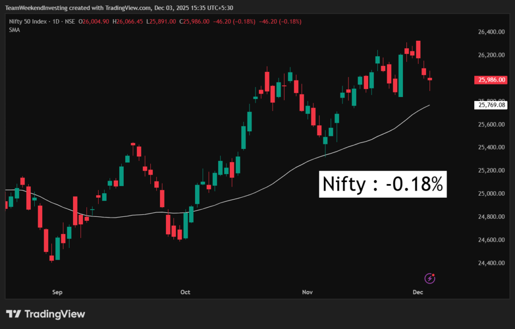Click the TradingView logo icon
The image size is (515, 329).
(x=14, y=314)
